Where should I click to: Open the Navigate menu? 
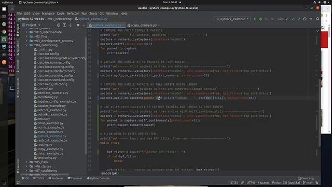(x=48, y=14)
